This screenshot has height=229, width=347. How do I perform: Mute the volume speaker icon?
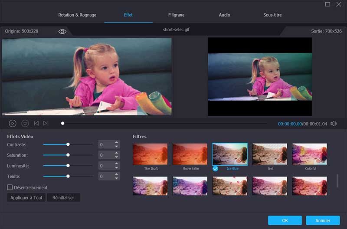(334, 124)
